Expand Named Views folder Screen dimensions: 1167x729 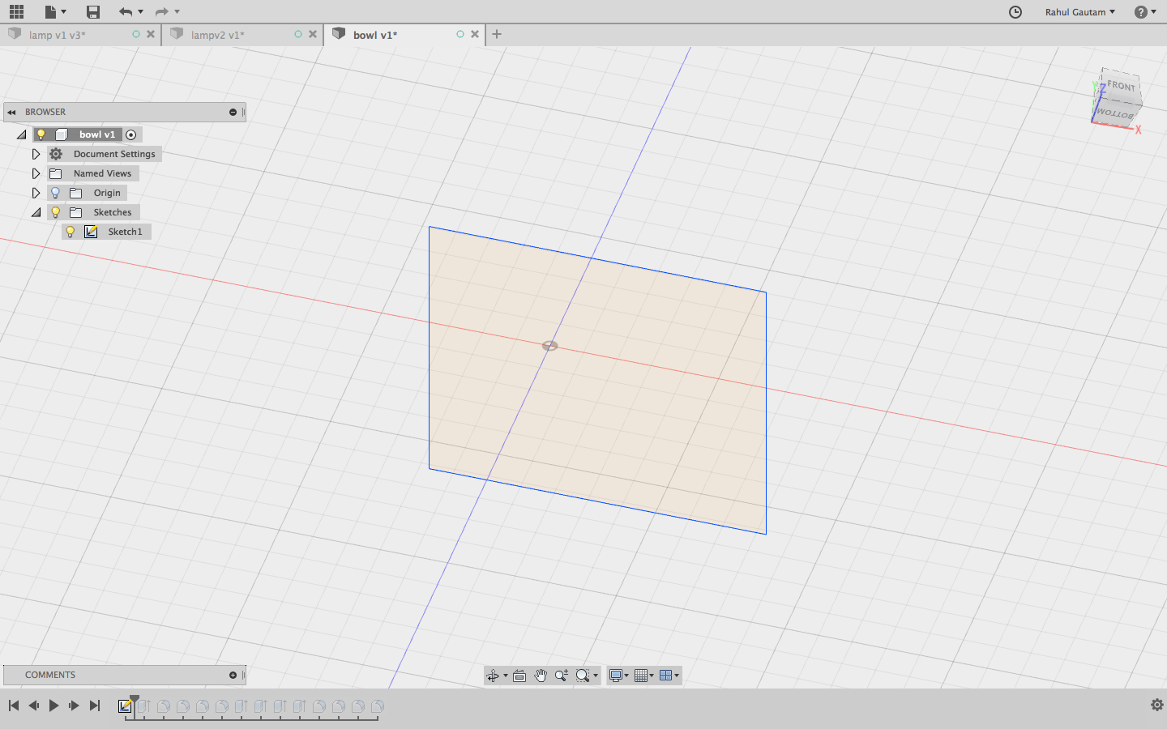(x=36, y=173)
